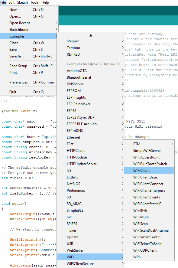The height and width of the screenshot is (268, 178).
Task: Choose Open... from the File menu
Action: coord(29,16)
